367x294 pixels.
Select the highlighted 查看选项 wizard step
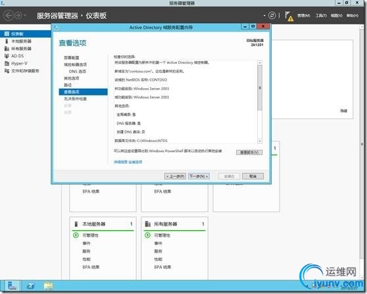point(83,92)
